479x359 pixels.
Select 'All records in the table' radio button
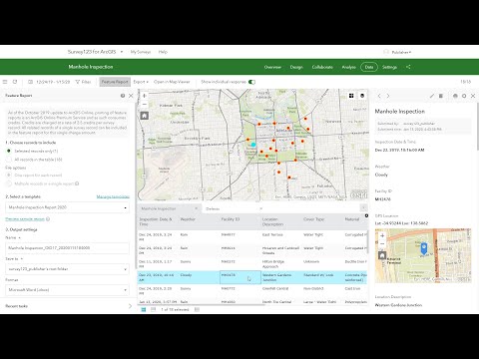click(9, 160)
